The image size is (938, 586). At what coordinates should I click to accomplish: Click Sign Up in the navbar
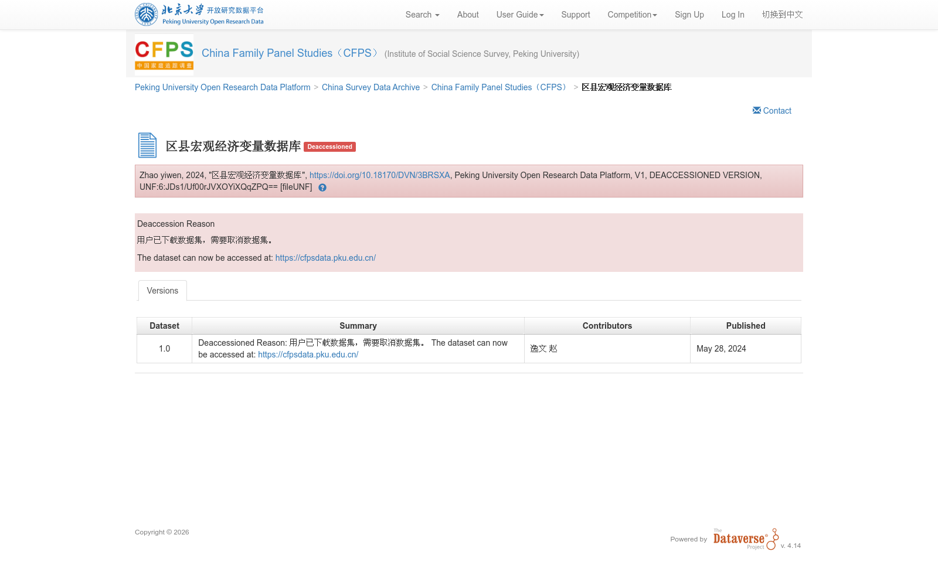point(689,15)
